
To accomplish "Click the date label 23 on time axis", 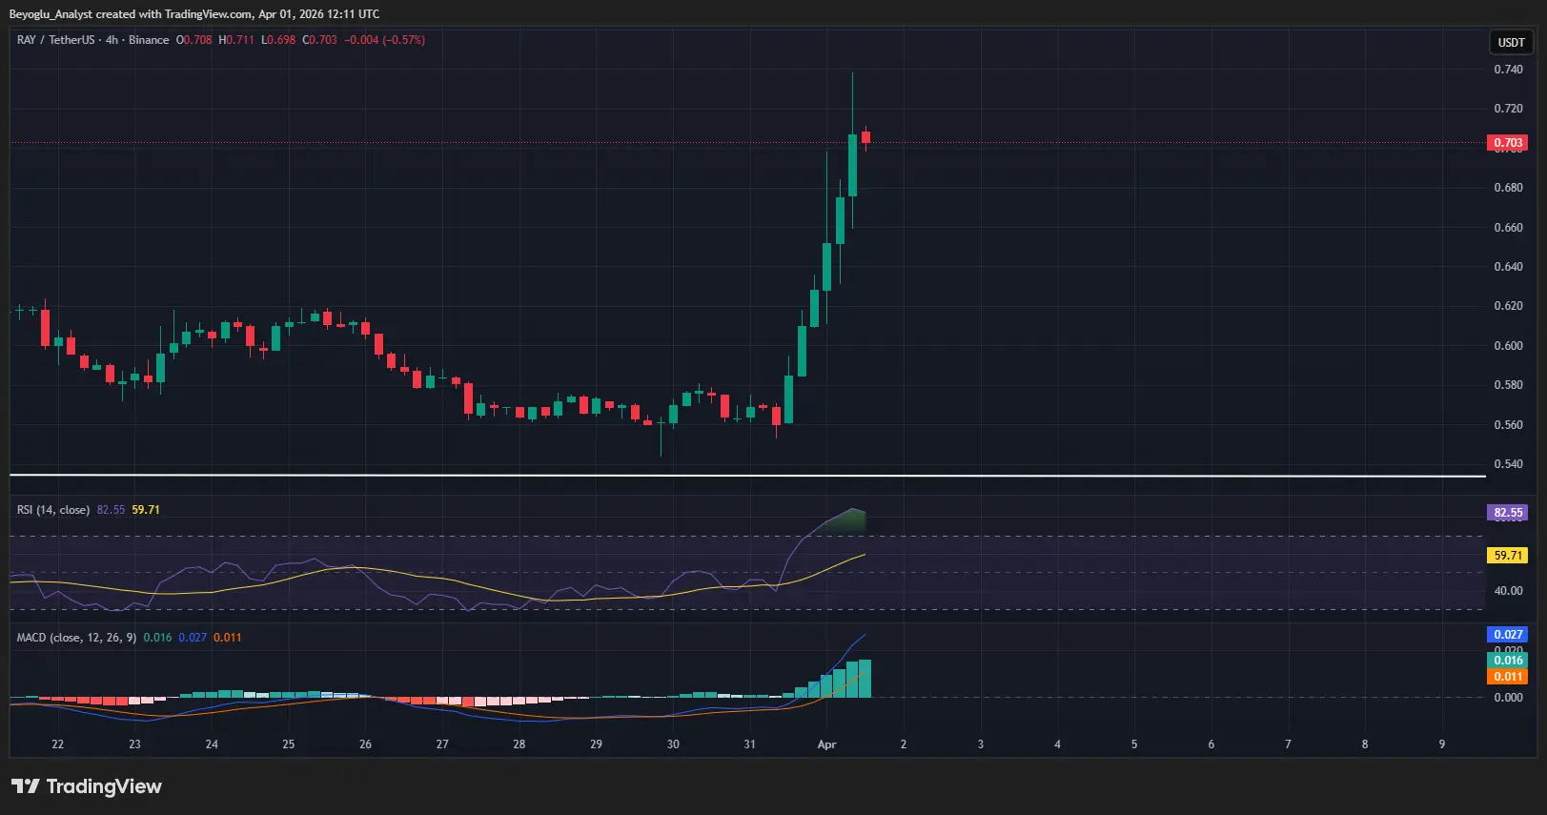I will pos(134,744).
